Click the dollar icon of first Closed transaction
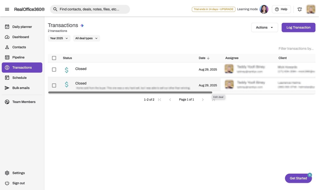This screenshot has height=190, width=319. tap(66, 70)
